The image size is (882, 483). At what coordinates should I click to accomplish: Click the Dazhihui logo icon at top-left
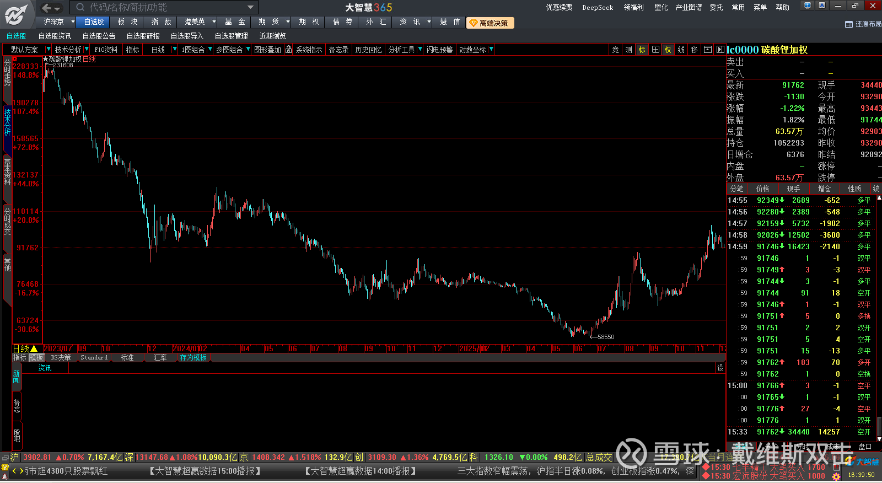point(17,14)
